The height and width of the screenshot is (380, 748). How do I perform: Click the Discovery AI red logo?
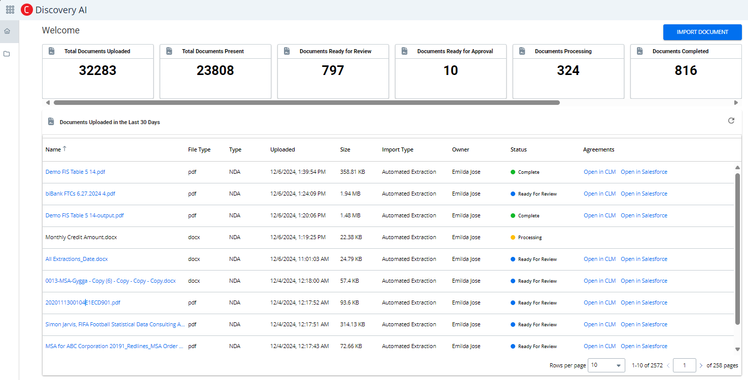coord(27,10)
